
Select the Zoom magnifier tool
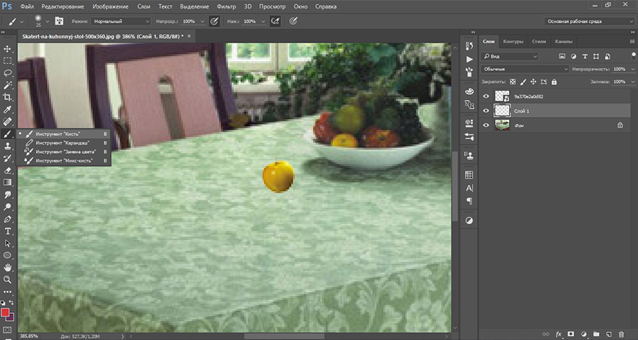(x=8, y=280)
